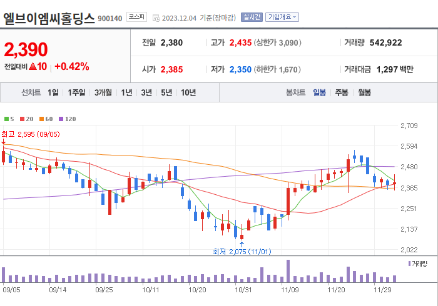Click the 거래대금 value 1,297 백만
This screenshot has width=438, height=306.
click(x=395, y=69)
